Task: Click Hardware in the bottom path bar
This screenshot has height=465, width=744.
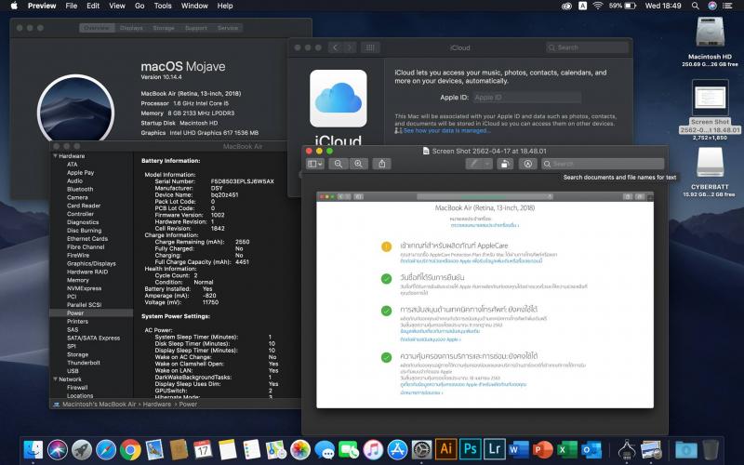Action: (x=156, y=405)
